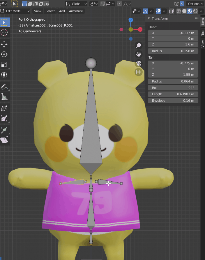
Task: Switch to the Item sidebar tab
Action: pos(203,22)
